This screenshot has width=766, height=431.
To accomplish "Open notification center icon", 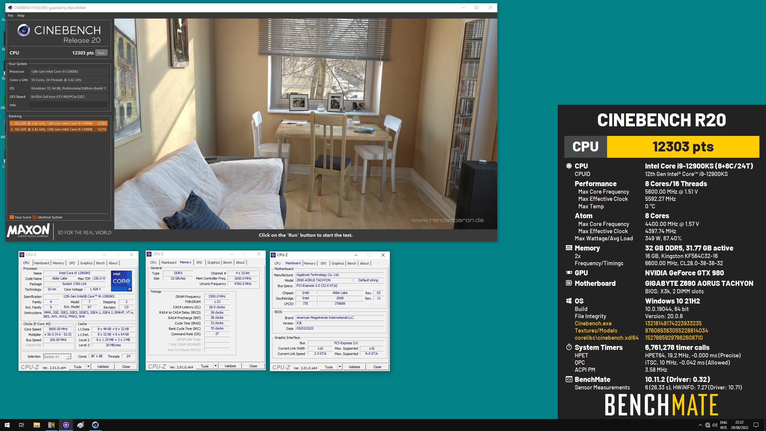I will pyautogui.click(x=756, y=425).
